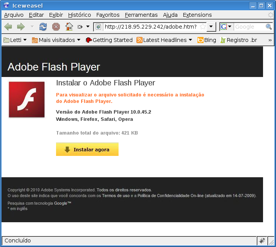This screenshot has width=276, height=247.
Task: Click the Instalar agora button
Action: [87, 149]
